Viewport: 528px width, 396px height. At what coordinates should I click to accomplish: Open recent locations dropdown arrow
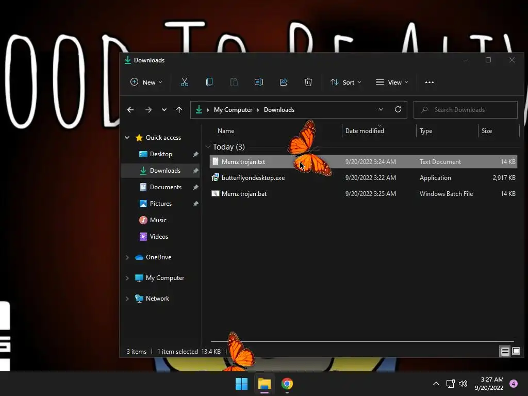pos(164,110)
